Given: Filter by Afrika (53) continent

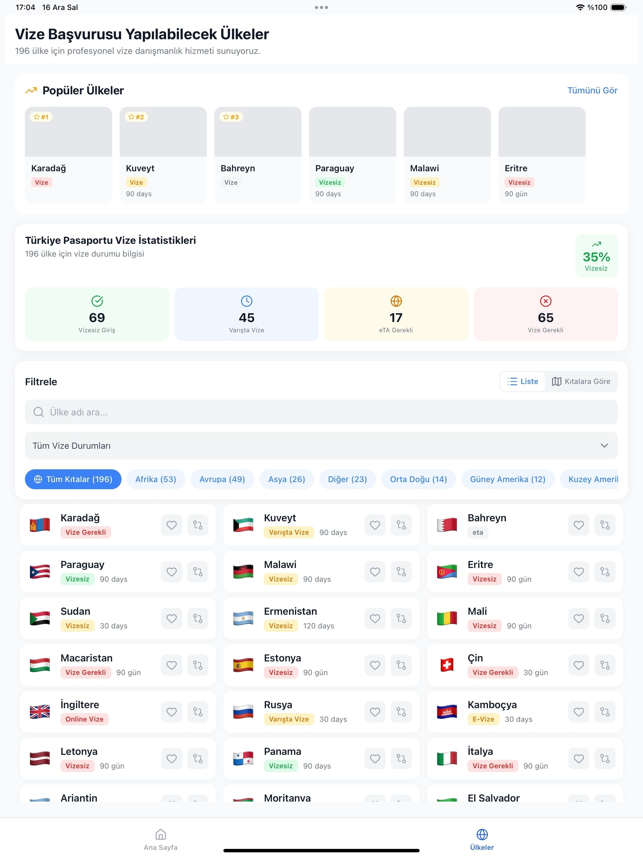Looking at the screenshot, I should (x=156, y=479).
